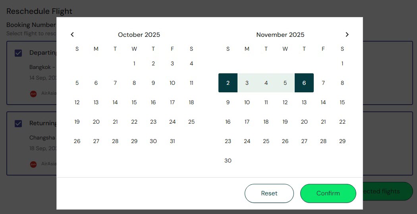Pick November 1 on the calendar
417x214 pixels.
(x=342, y=63)
